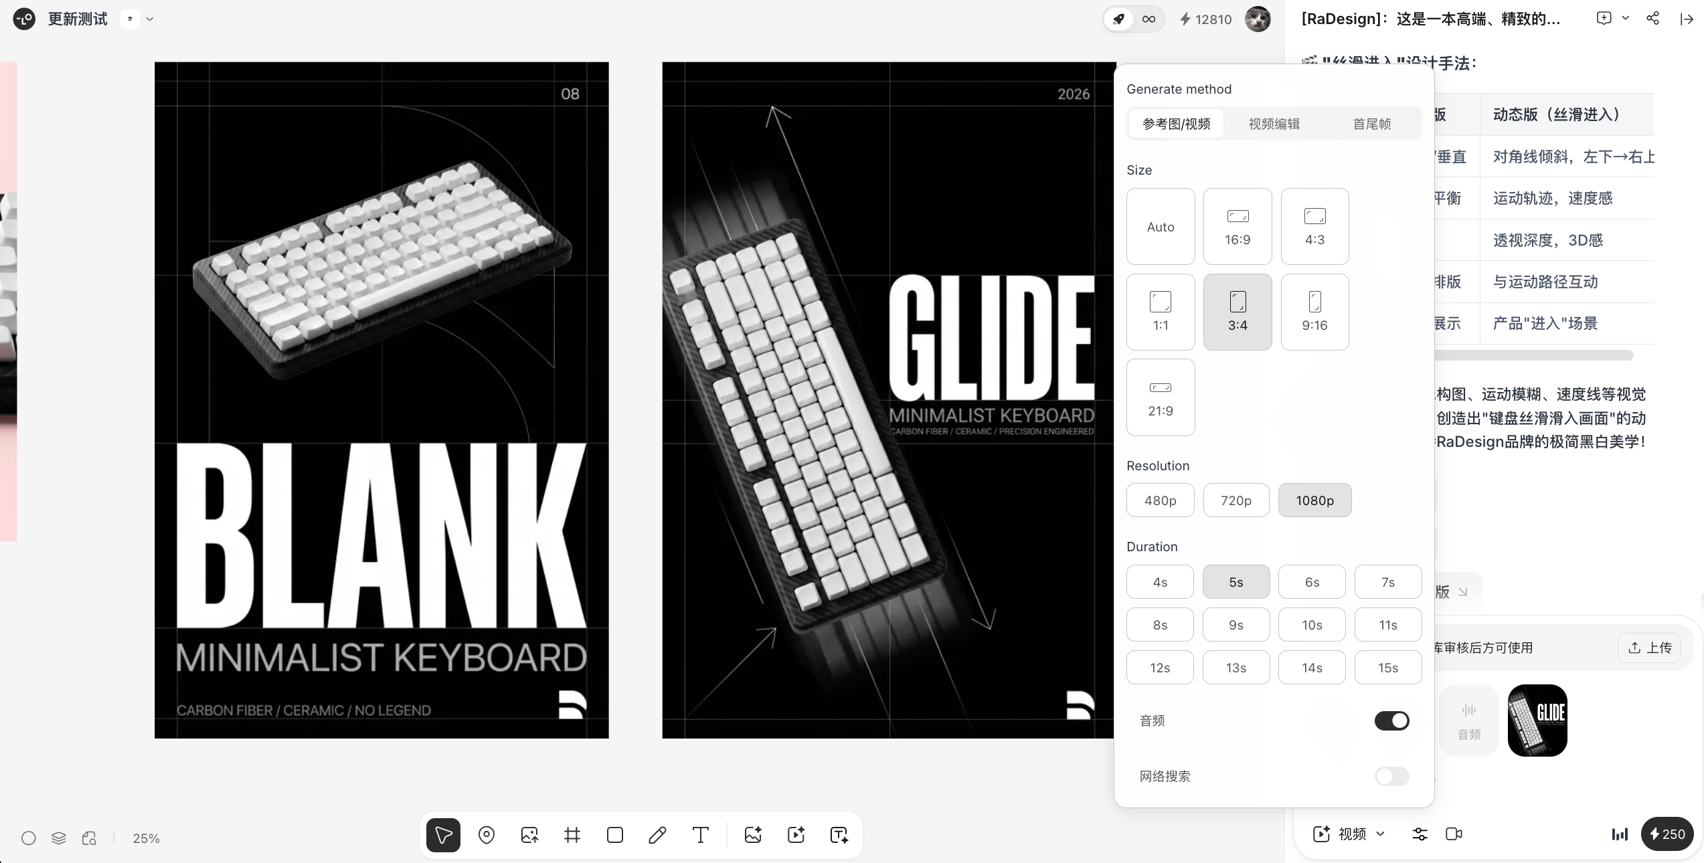The image size is (1704, 863).
Task: Set duration to 15s
Action: 1388,668
